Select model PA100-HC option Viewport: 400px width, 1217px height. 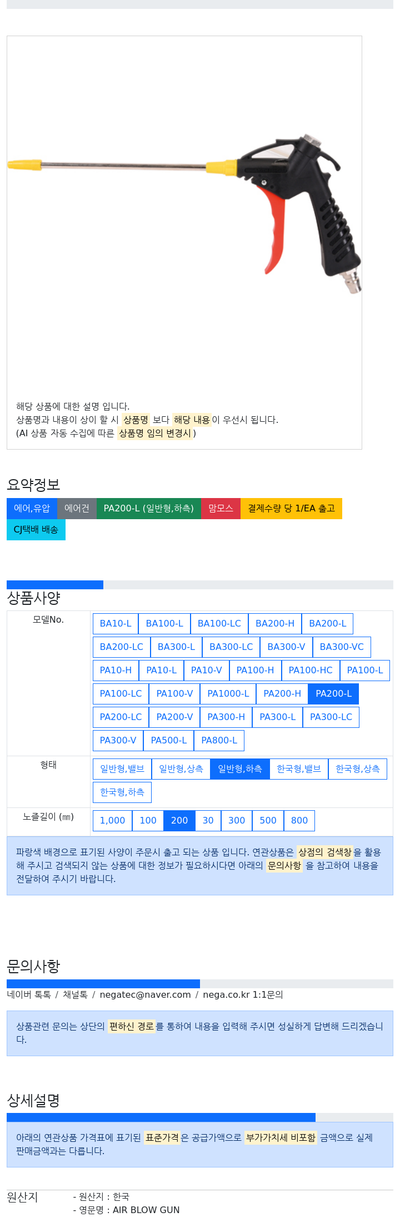[x=311, y=671]
